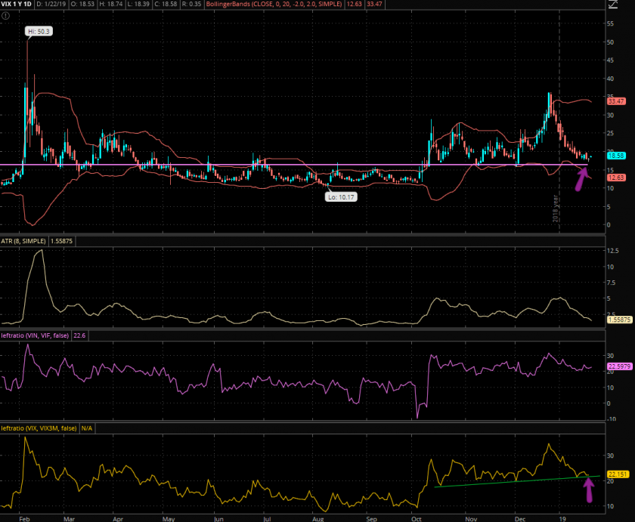635x522 pixels.
Task: Click the 18.58 current price tag
Action: point(615,156)
